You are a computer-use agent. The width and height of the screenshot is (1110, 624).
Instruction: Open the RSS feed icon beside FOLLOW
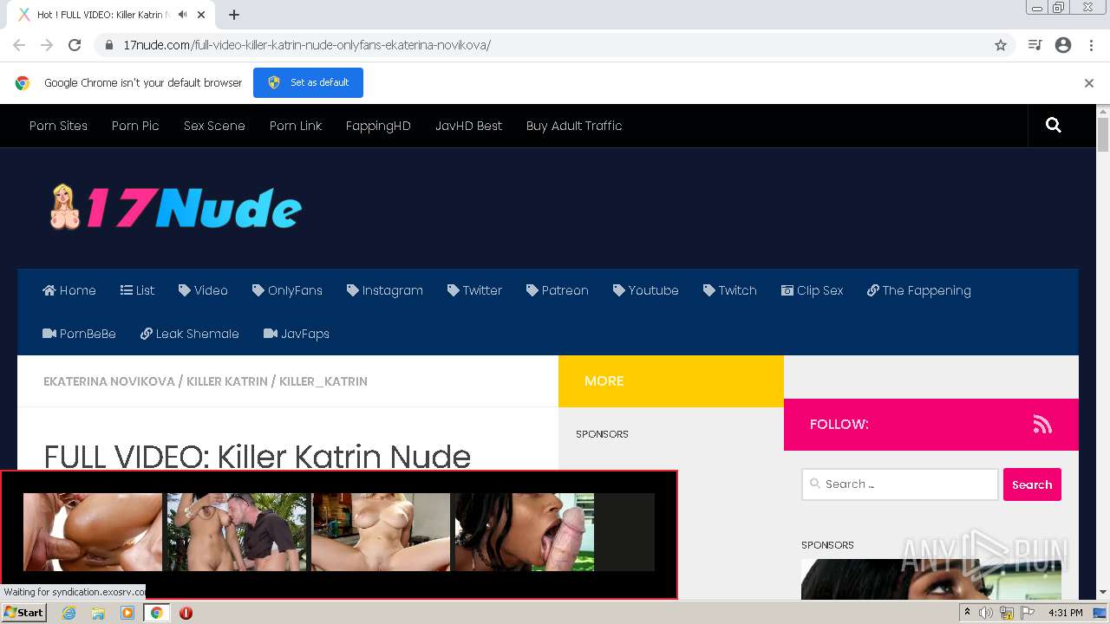[x=1042, y=424]
